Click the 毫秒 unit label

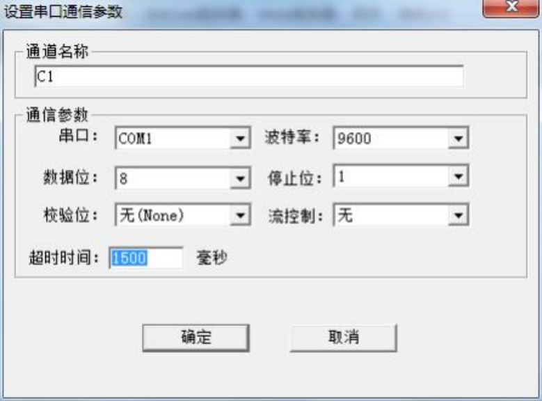tap(212, 258)
